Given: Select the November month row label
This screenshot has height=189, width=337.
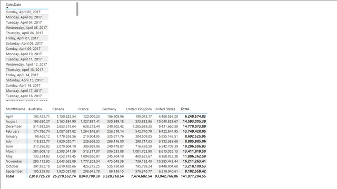Looking at the screenshot, I should point(14,161).
